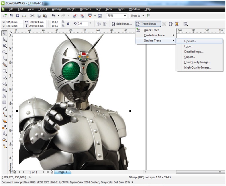Expand the document color profiles arrow

tap(132, 182)
